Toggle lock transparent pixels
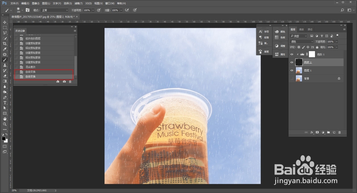357x193 pixels. 299,47
